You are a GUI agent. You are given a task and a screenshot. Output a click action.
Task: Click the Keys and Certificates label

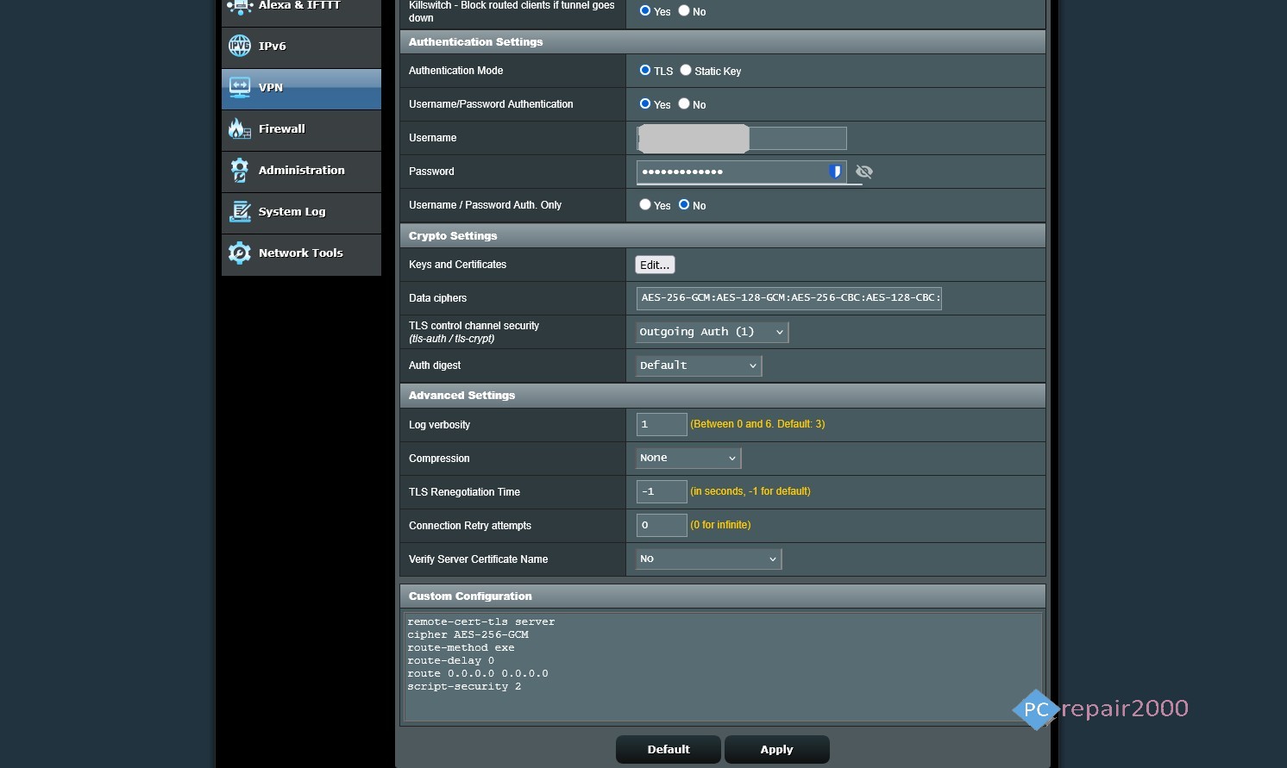457,265
